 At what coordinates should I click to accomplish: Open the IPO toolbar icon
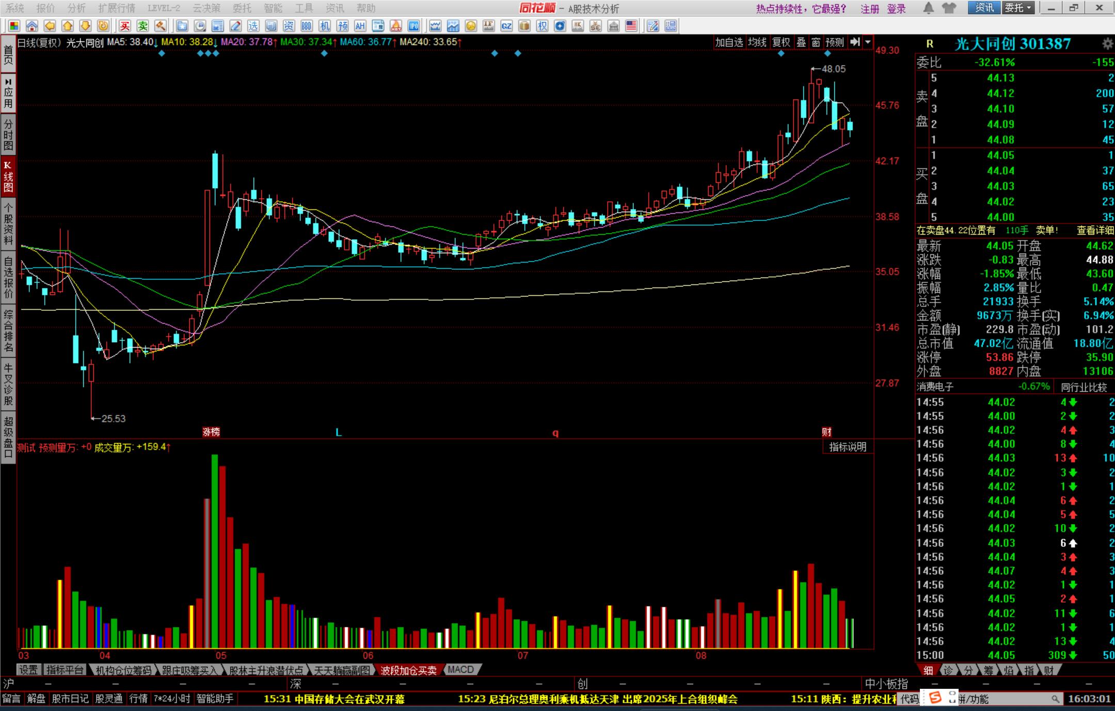[x=413, y=26]
